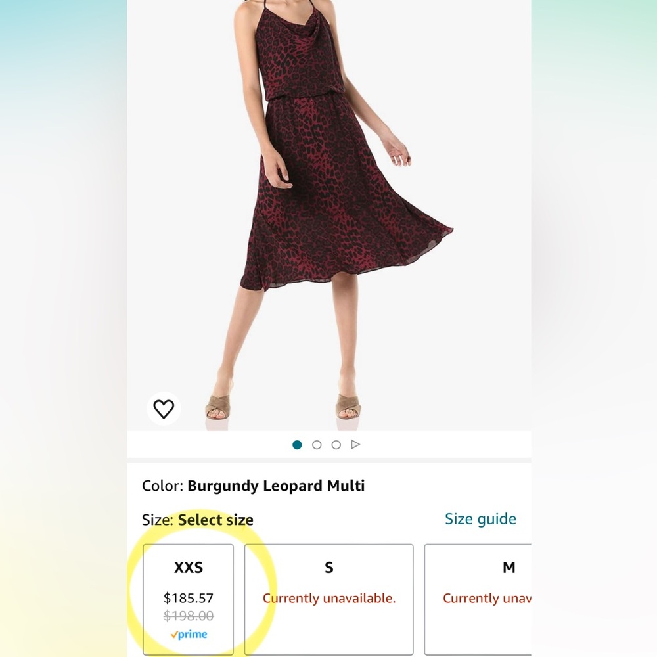This screenshot has width=657, height=657.
Task: Open color options for Burgundy Leopard Multi
Action: (x=276, y=486)
